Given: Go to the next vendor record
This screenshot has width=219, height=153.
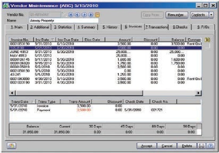Looking at the screenshot, I should (x=84, y=15).
